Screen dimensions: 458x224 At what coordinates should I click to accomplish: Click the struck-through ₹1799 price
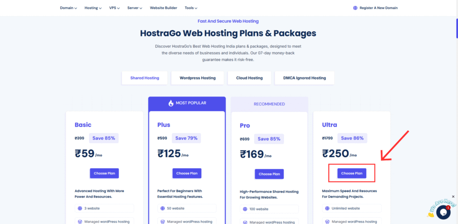click(x=327, y=138)
